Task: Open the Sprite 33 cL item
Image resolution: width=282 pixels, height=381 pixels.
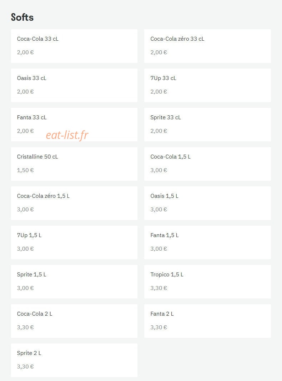Action: (x=207, y=125)
